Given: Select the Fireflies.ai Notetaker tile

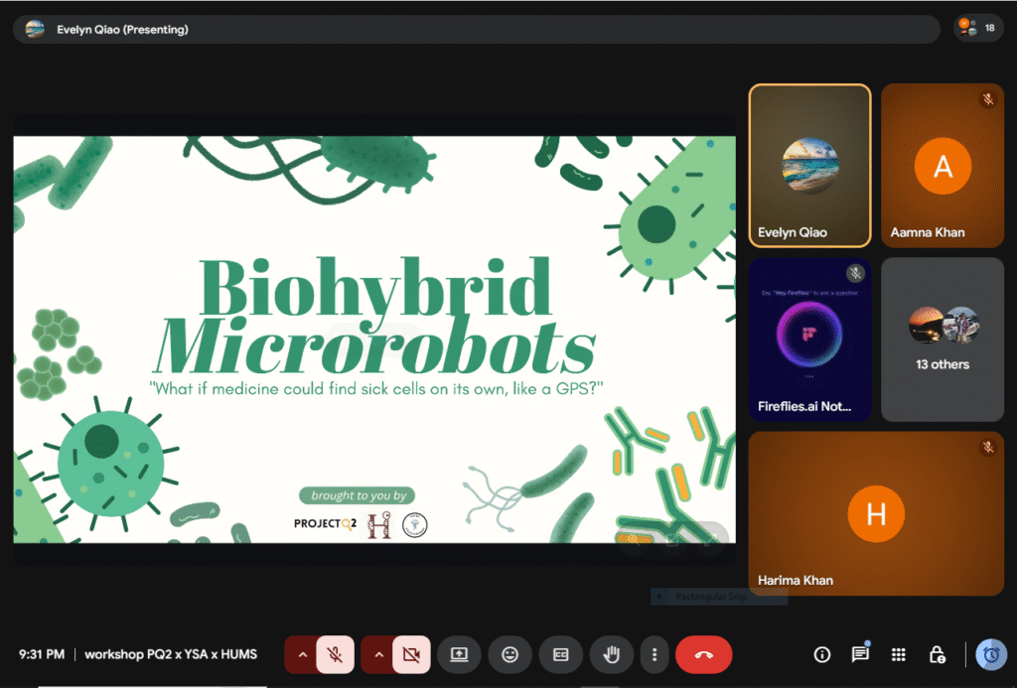Looking at the screenshot, I should coord(809,340).
